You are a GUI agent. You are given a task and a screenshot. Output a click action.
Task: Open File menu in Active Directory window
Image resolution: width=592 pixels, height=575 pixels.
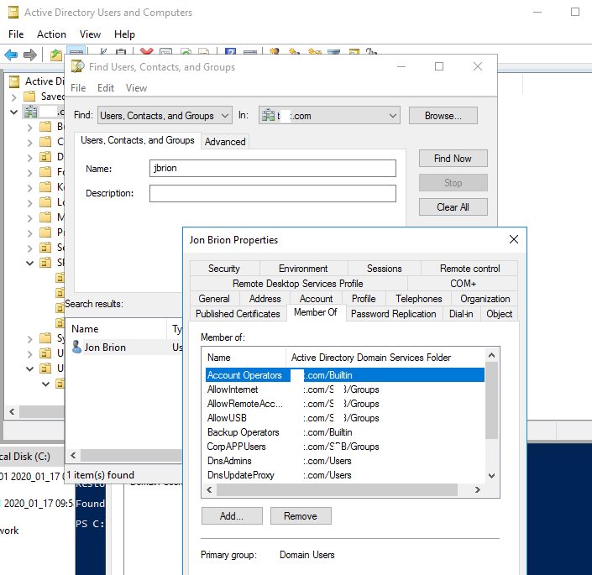coord(16,34)
